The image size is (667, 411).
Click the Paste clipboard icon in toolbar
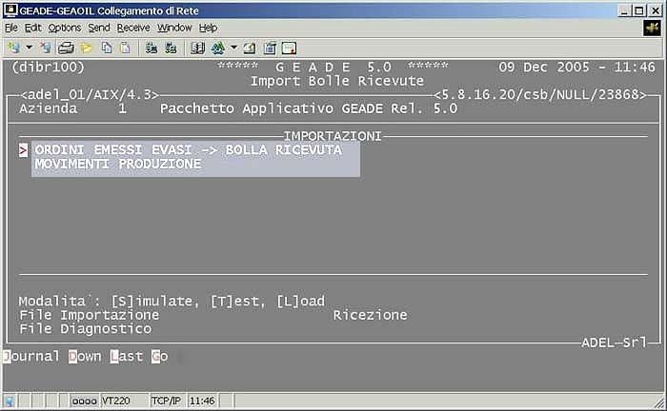pyautogui.click(x=125, y=47)
